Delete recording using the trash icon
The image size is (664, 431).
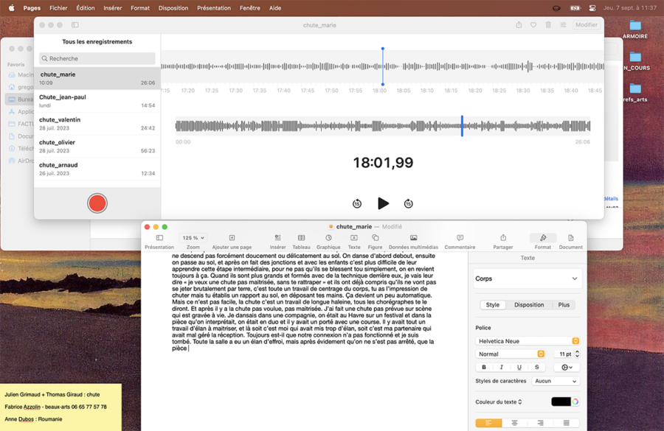pos(548,25)
